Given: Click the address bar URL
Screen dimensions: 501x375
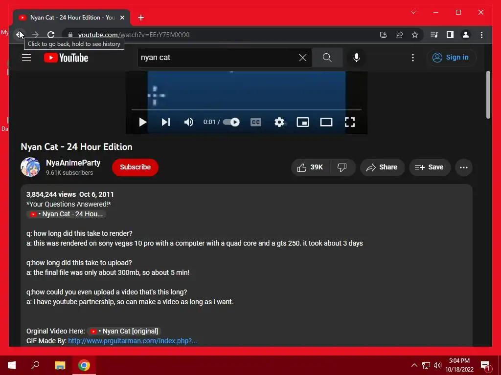Looking at the screenshot, I should pyautogui.click(x=134, y=35).
